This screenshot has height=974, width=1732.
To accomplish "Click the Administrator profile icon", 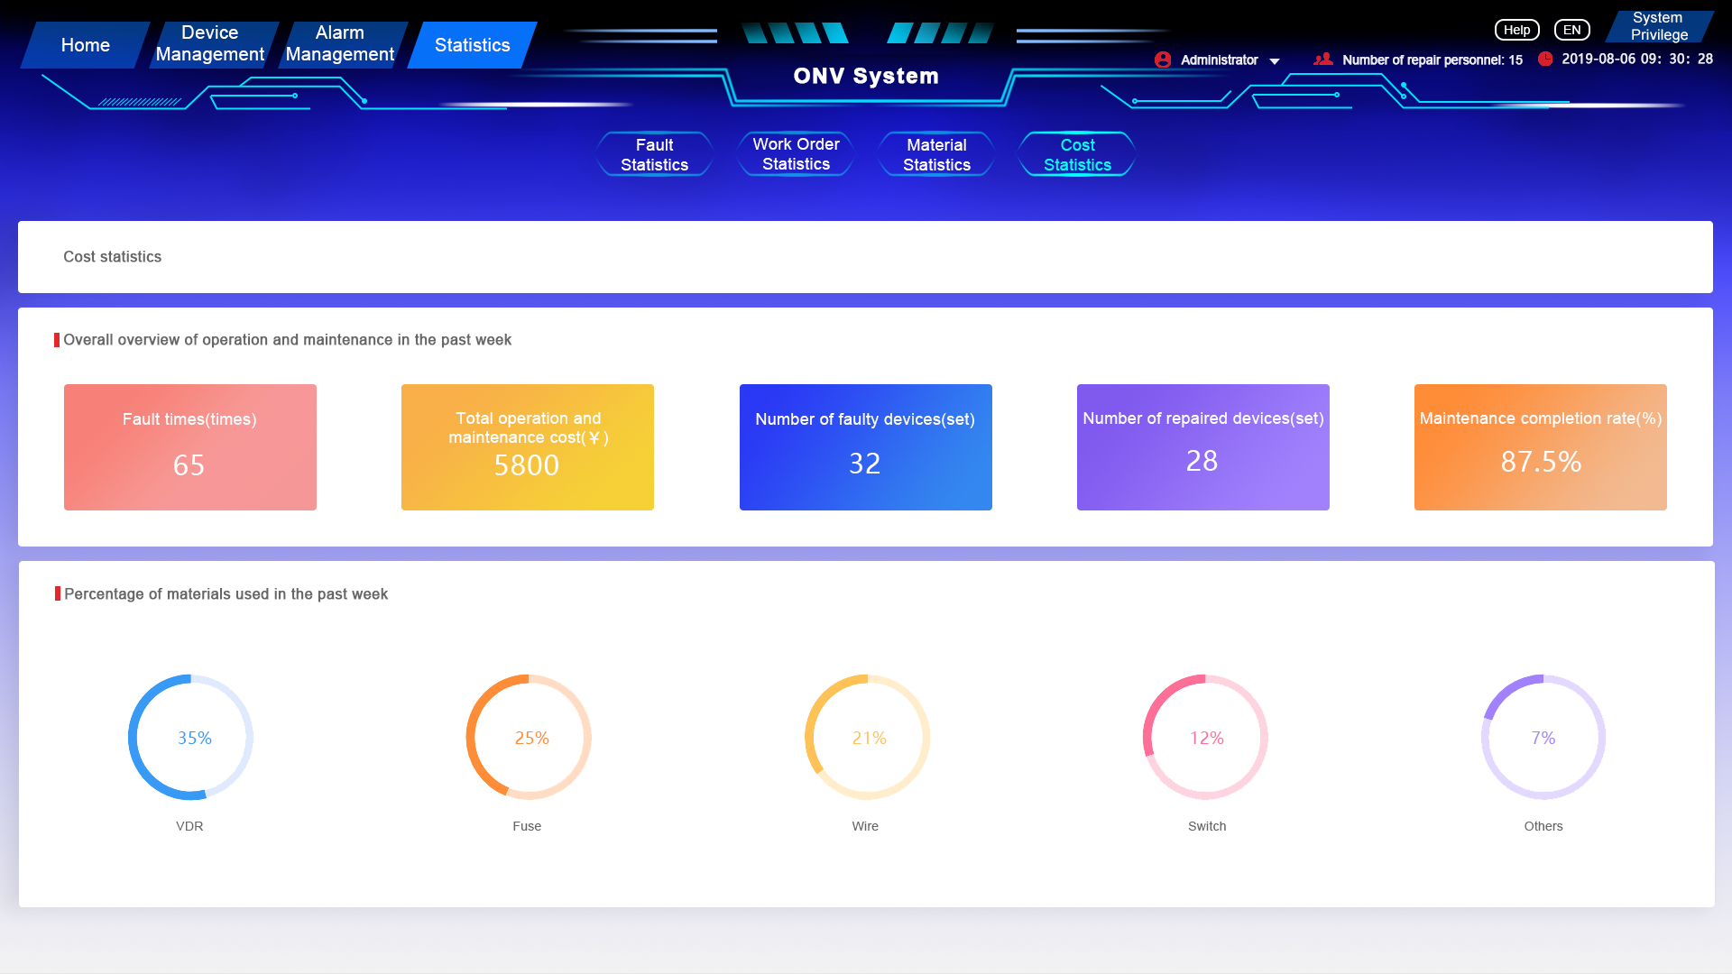I will pos(1165,59).
